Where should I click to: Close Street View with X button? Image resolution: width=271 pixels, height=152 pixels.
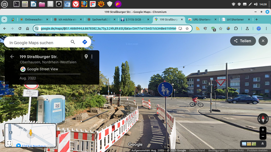[263, 41]
